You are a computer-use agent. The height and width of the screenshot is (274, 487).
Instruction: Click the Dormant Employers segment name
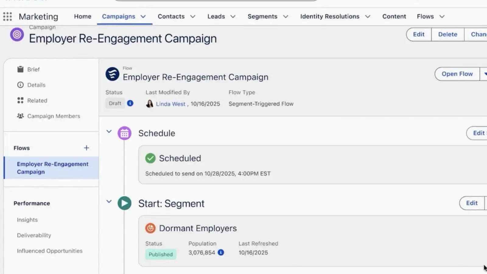[198, 228]
